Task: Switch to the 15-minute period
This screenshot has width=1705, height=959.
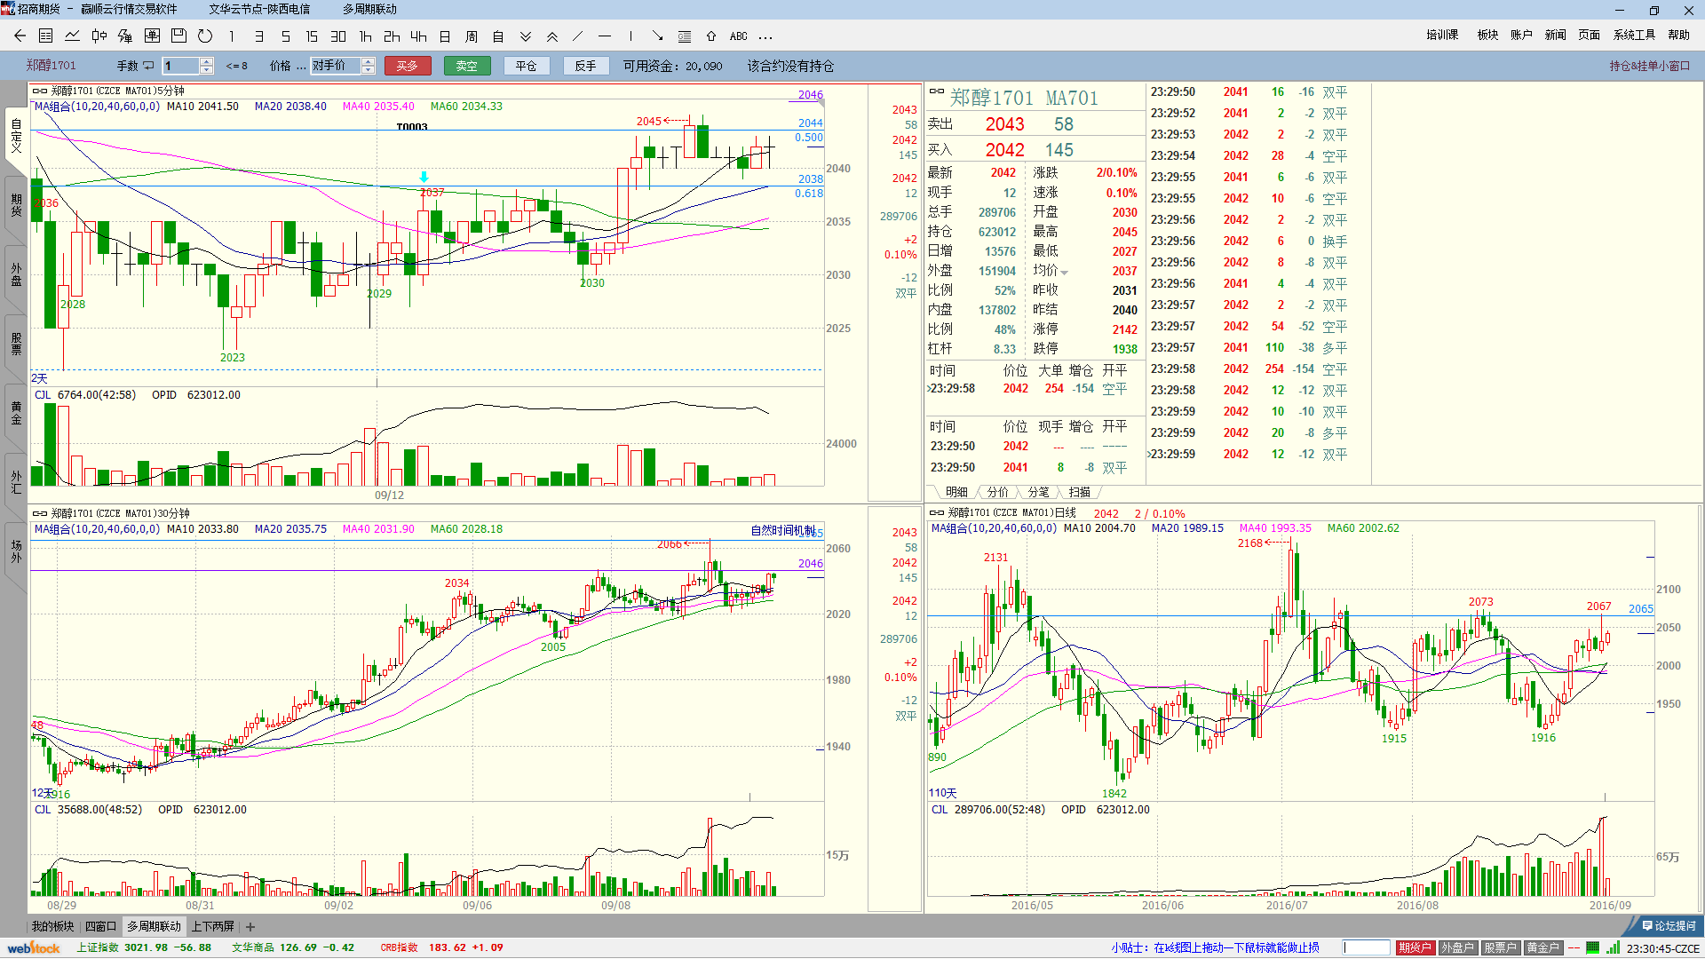Action: 312,36
